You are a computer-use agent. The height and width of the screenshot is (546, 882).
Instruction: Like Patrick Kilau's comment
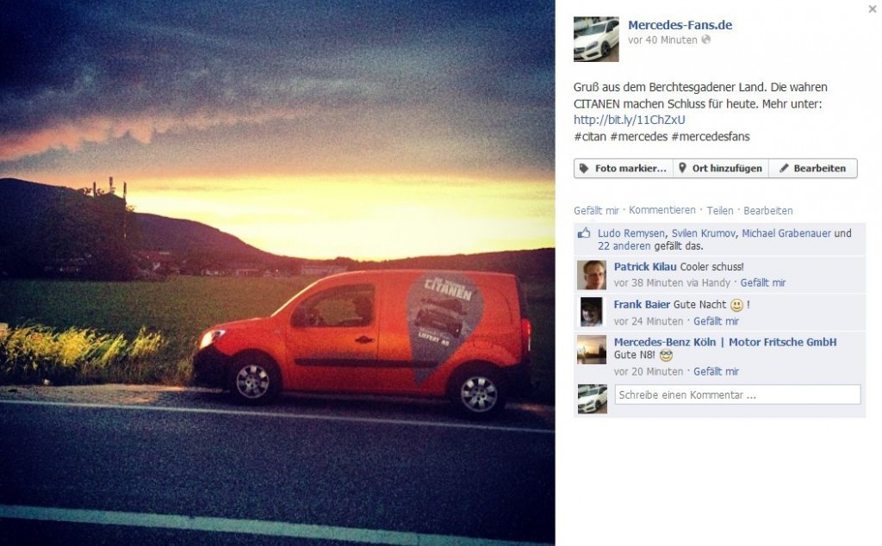point(763,282)
